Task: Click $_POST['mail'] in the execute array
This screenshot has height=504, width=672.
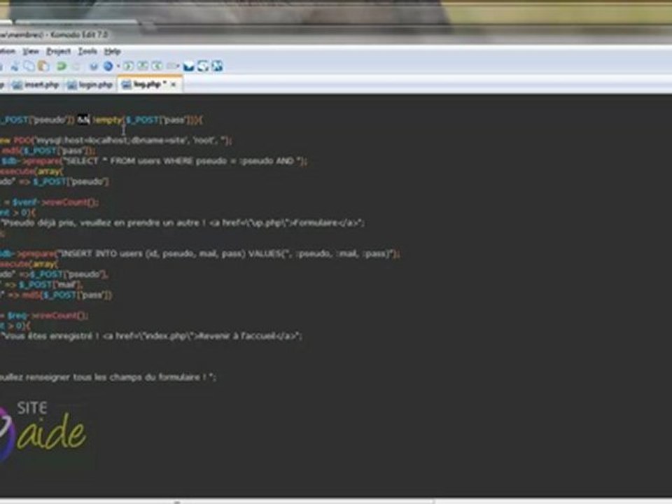Action: (51, 285)
